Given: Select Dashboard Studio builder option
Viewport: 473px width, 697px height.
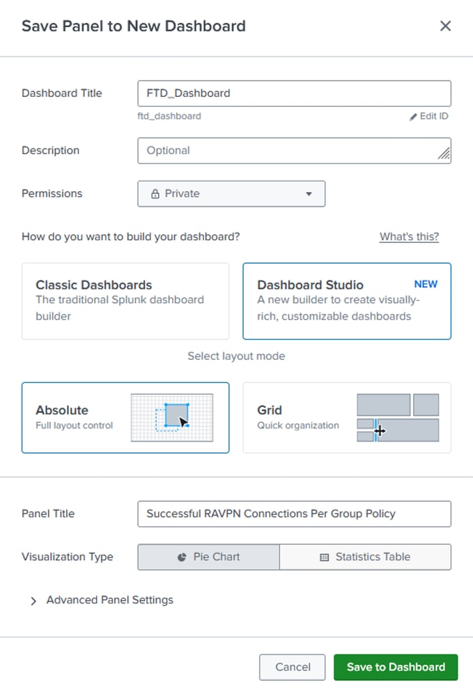Looking at the screenshot, I should coord(347,301).
